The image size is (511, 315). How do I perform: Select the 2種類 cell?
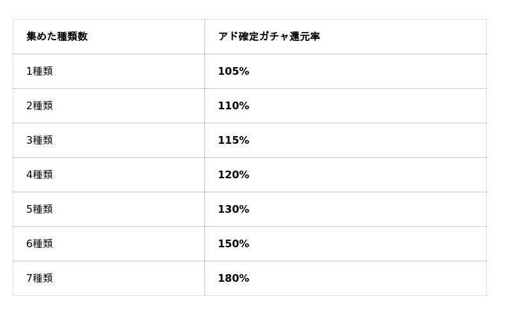(x=40, y=106)
